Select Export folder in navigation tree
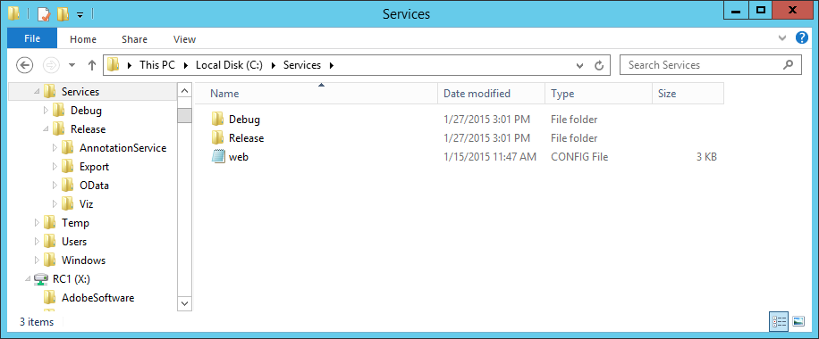The height and width of the screenshot is (339, 819). 94,167
